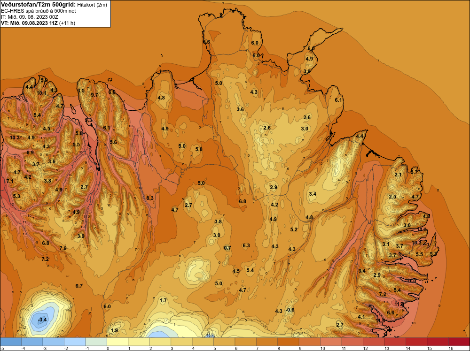
Task: Click the -3.4 temperature value on the glacier
Action: click(42, 320)
